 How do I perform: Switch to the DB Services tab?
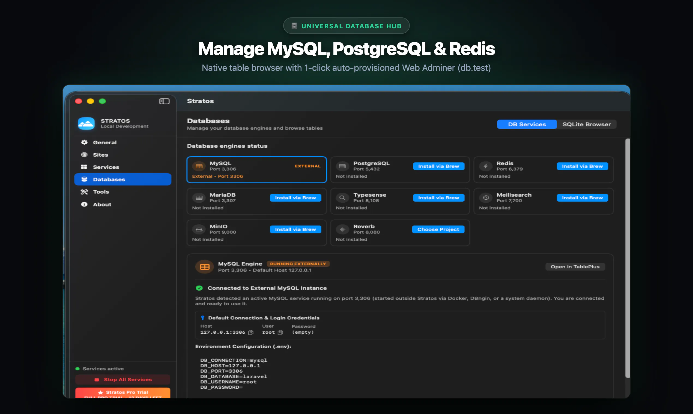click(x=527, y=124)
